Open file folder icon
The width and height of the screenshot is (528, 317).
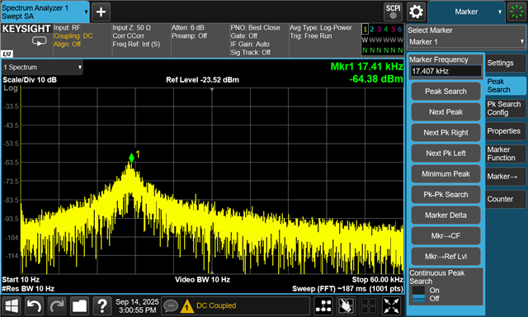pos(79,306)
